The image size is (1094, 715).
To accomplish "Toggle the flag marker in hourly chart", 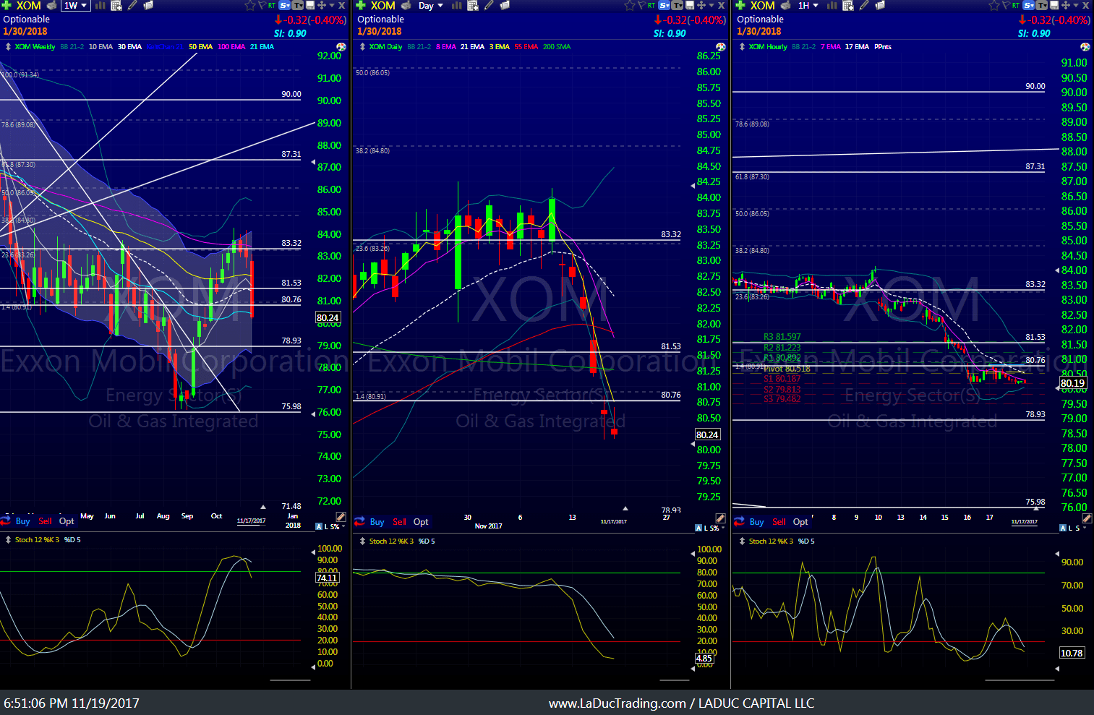I will [1006, 5].
